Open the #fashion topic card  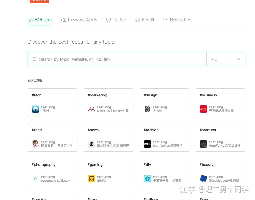164,137
